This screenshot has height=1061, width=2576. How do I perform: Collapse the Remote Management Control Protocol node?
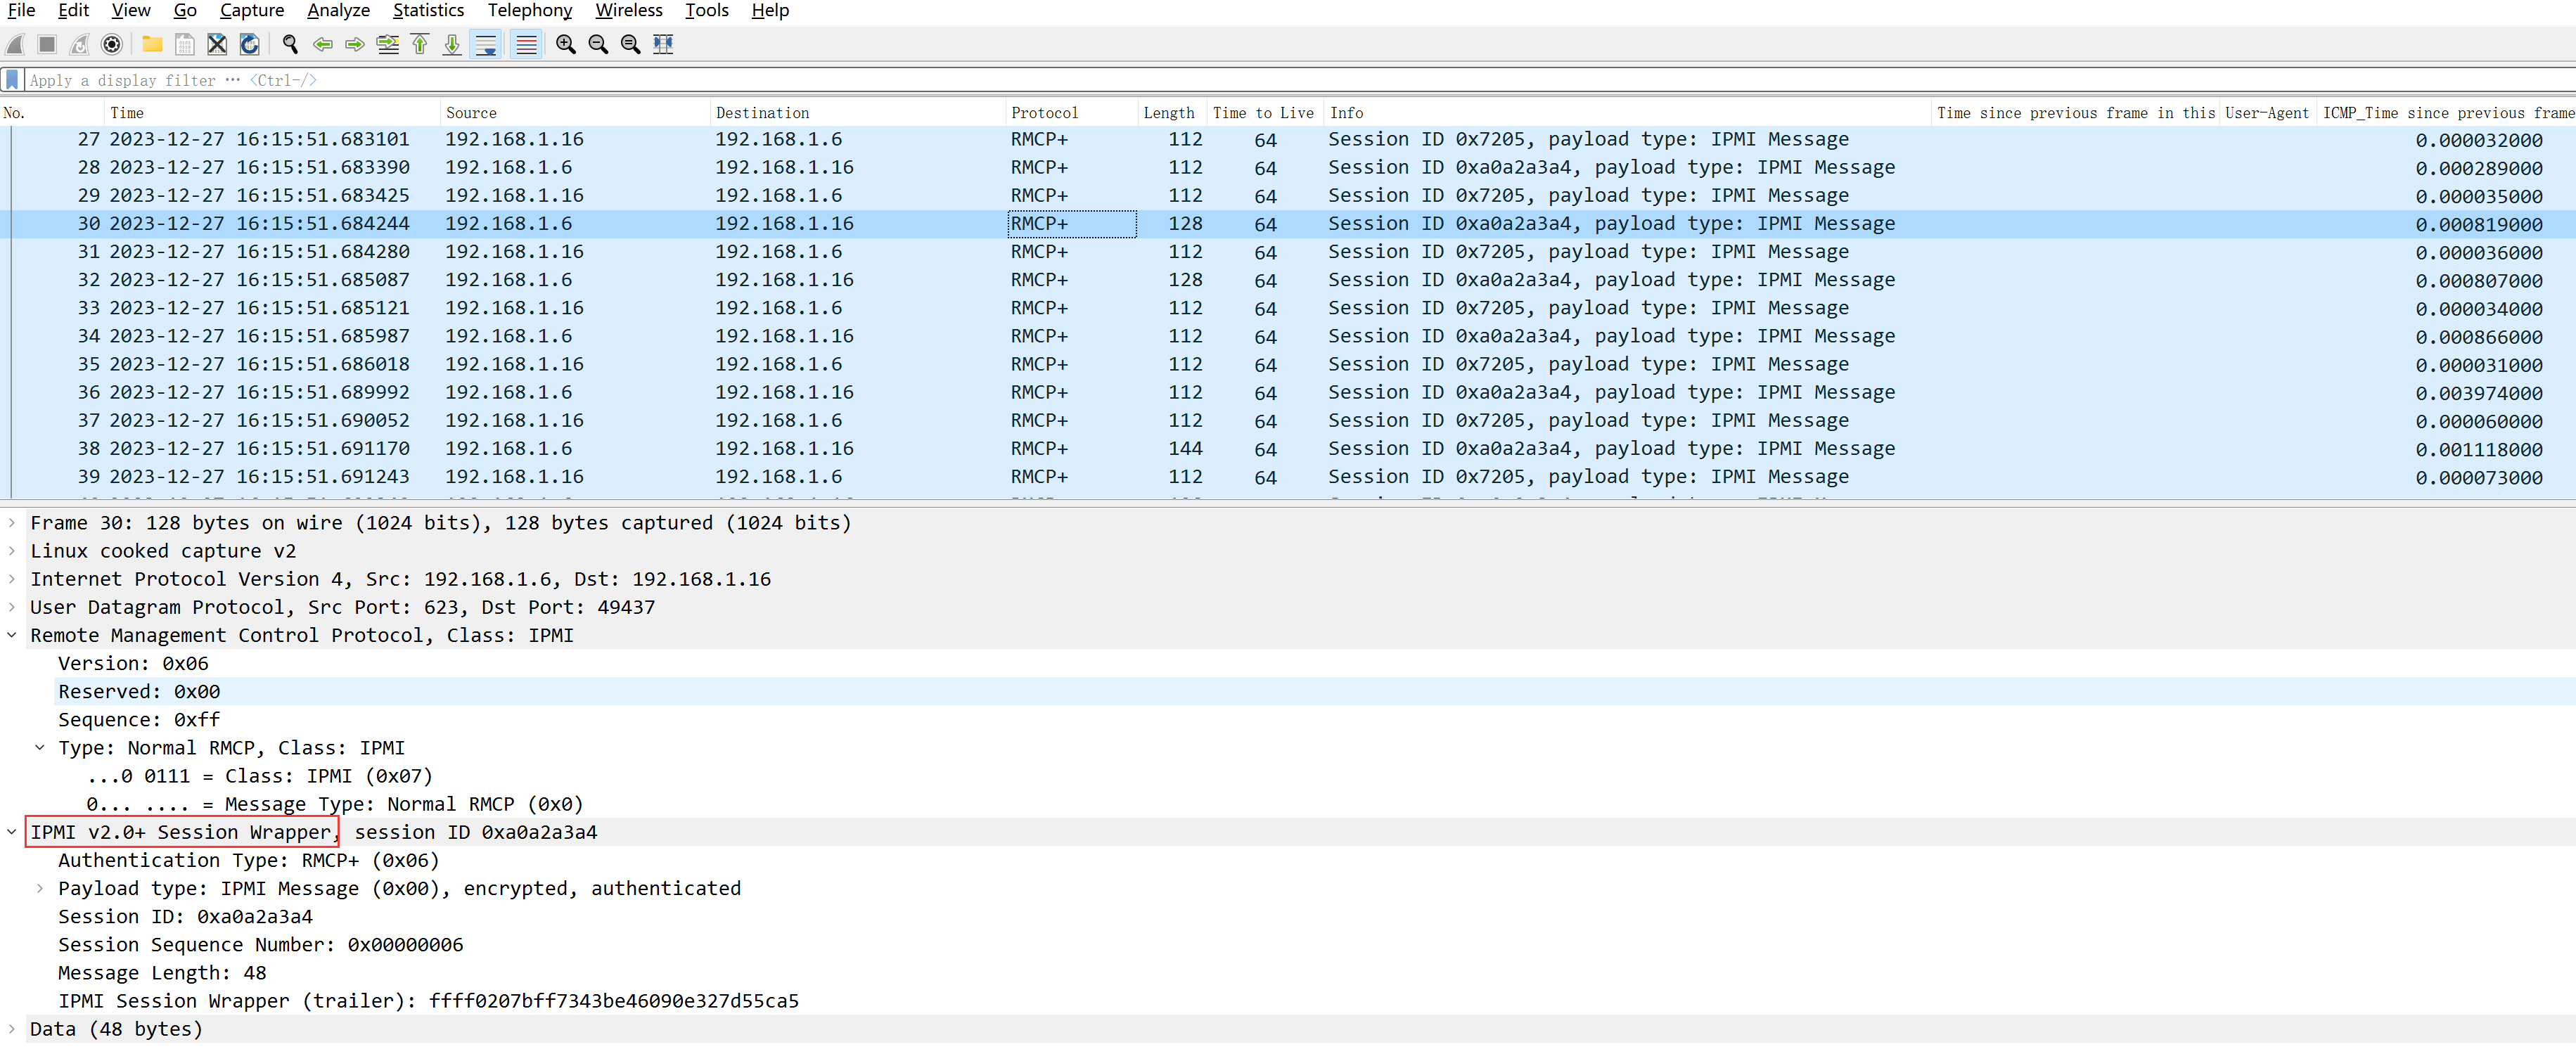tap(12, 635)
